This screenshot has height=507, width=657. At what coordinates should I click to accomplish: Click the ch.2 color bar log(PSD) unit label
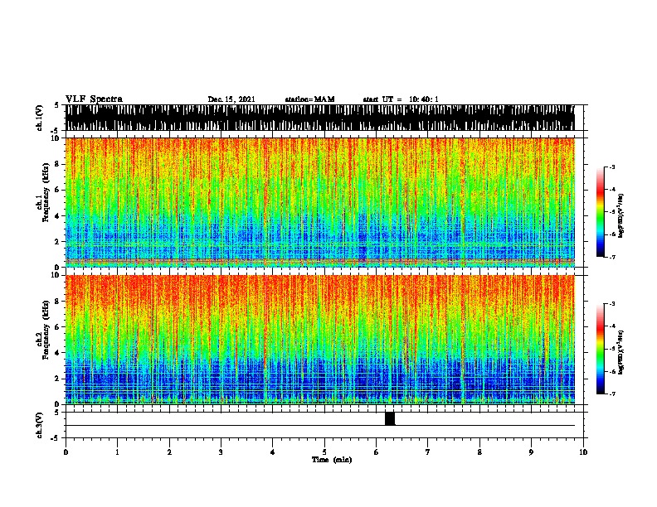(620, 352)
